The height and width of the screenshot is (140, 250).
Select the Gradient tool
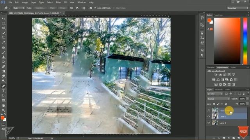pos(4,72)
